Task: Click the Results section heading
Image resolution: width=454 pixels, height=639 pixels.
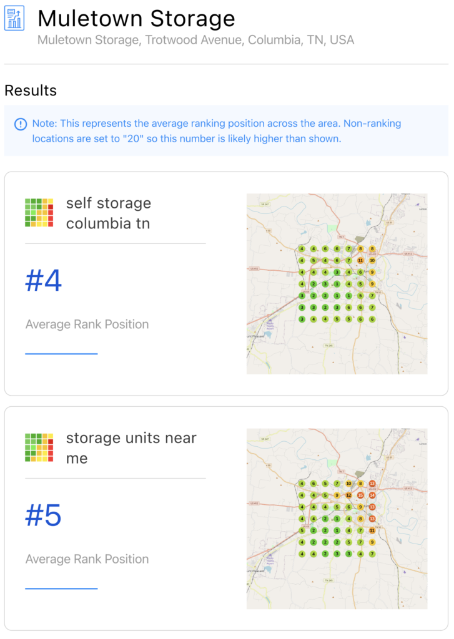Action: [31, 90]
